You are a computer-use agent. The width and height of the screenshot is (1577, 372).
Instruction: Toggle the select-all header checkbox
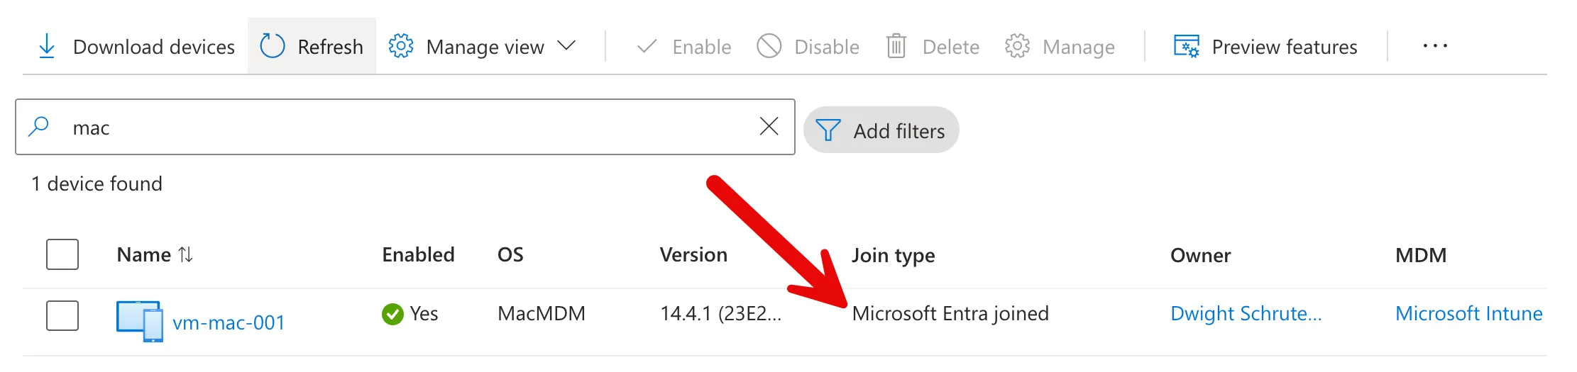click(62, 254)
